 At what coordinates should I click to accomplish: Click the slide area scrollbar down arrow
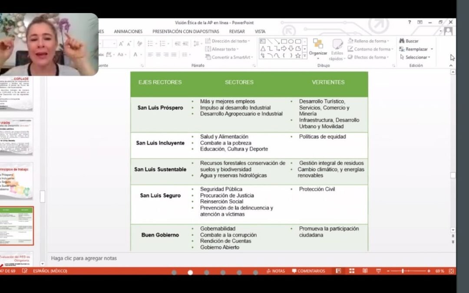453,230
